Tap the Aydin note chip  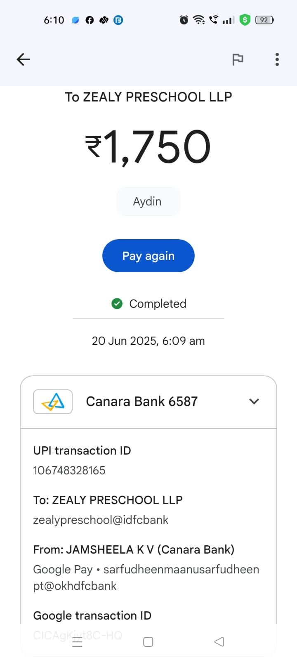point(148,201)
